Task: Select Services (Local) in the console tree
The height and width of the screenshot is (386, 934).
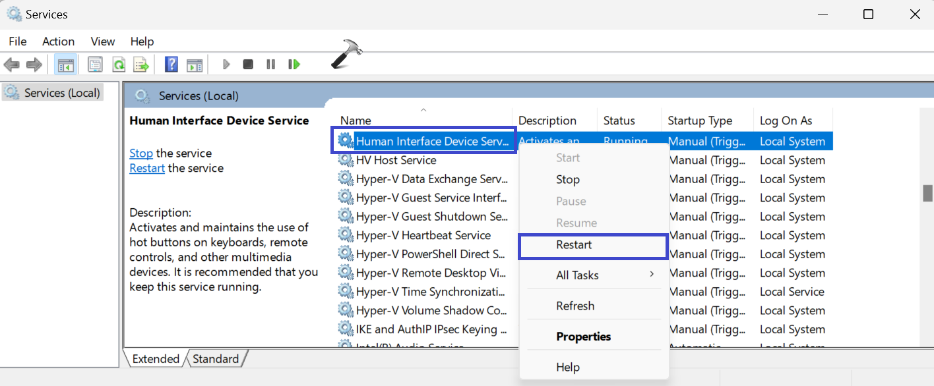Action: tap(61, 93)
